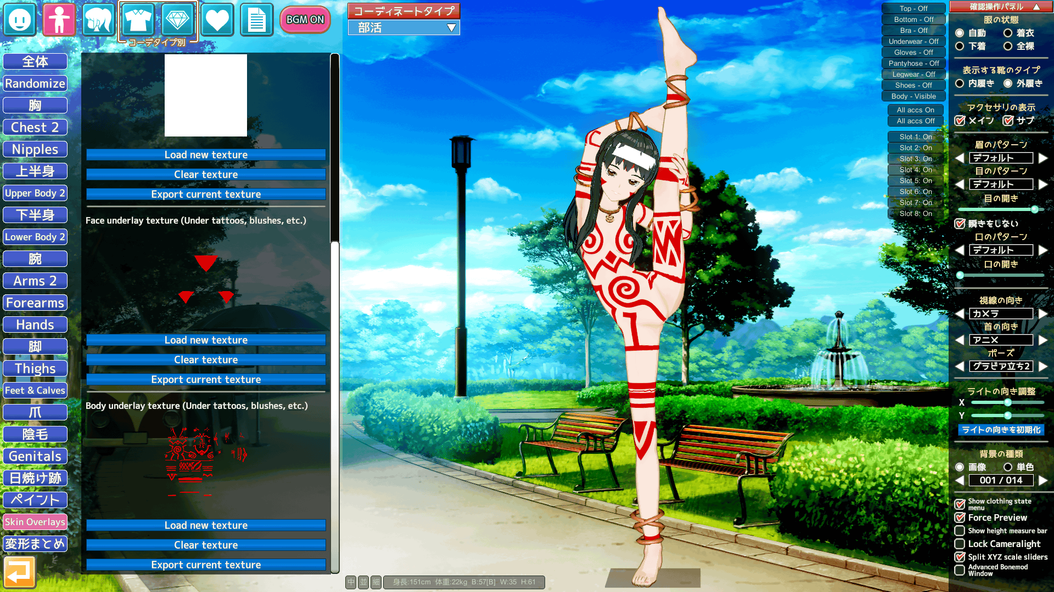Image resolution: width=1054 pixels, height=592 pixels.
Task: Uncheck the Force Preview checkbox
Action: tap(960, 517)
